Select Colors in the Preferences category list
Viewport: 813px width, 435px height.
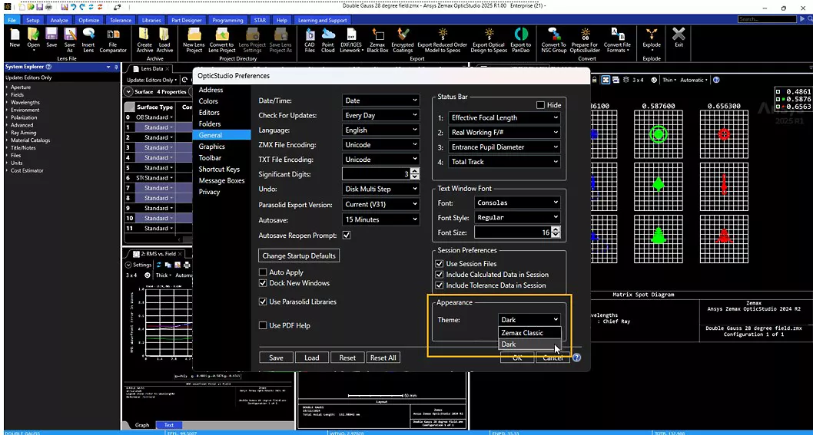[x=208, y=101]
